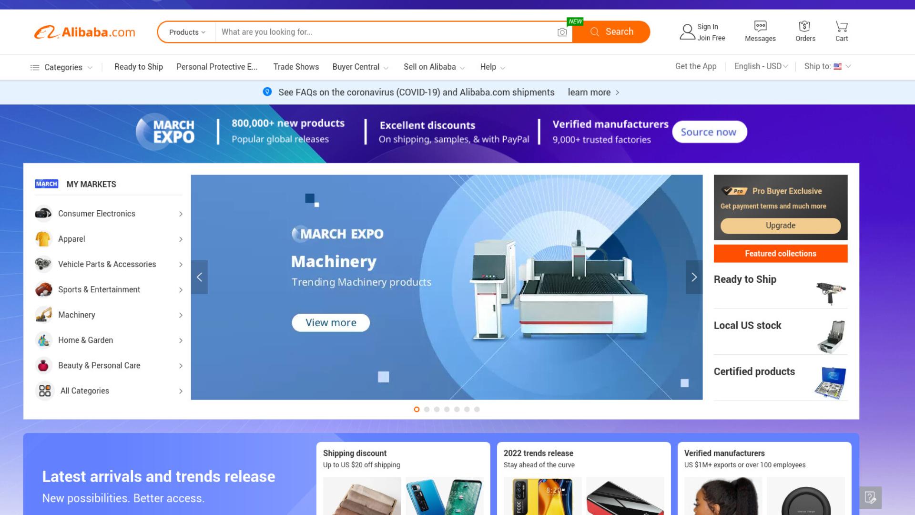Click the Categories hamburger menu icon
The image size is (915, 515).
click(35, 67)
